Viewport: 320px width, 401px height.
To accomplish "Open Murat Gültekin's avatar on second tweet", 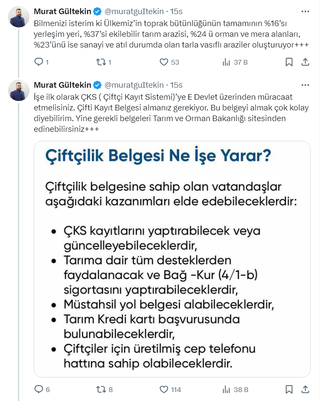I will click(x=19, y=90).
